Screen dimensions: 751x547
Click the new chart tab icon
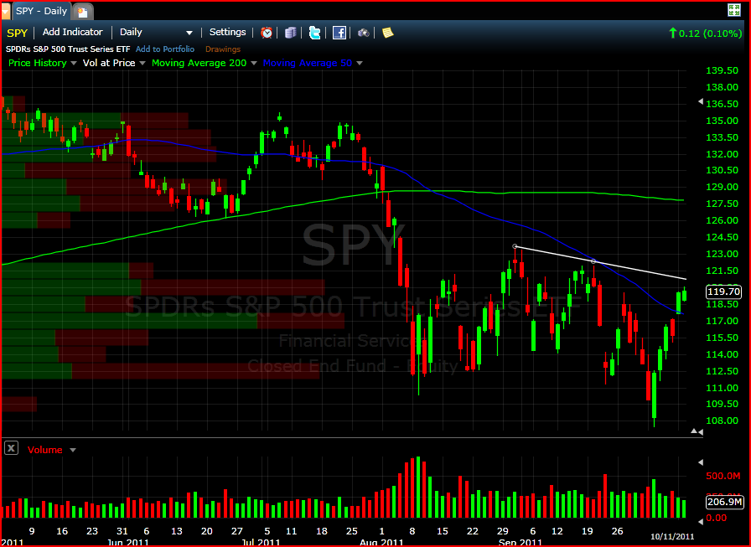[x=82, y=12]
